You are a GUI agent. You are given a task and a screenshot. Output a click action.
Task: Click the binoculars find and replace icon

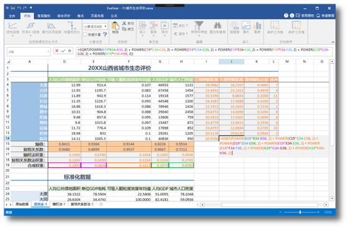(x=217, y=25)
